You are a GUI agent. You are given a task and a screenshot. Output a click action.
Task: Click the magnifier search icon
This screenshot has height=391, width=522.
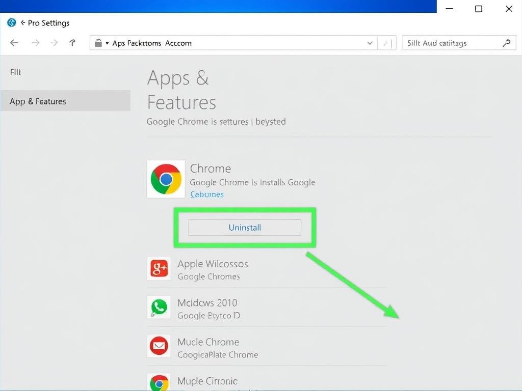(507, 43)
